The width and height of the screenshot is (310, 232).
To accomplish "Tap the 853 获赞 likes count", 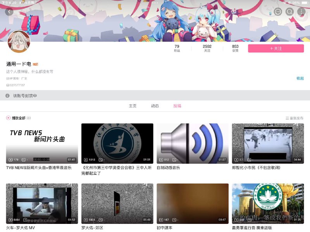I will [235, 48].
